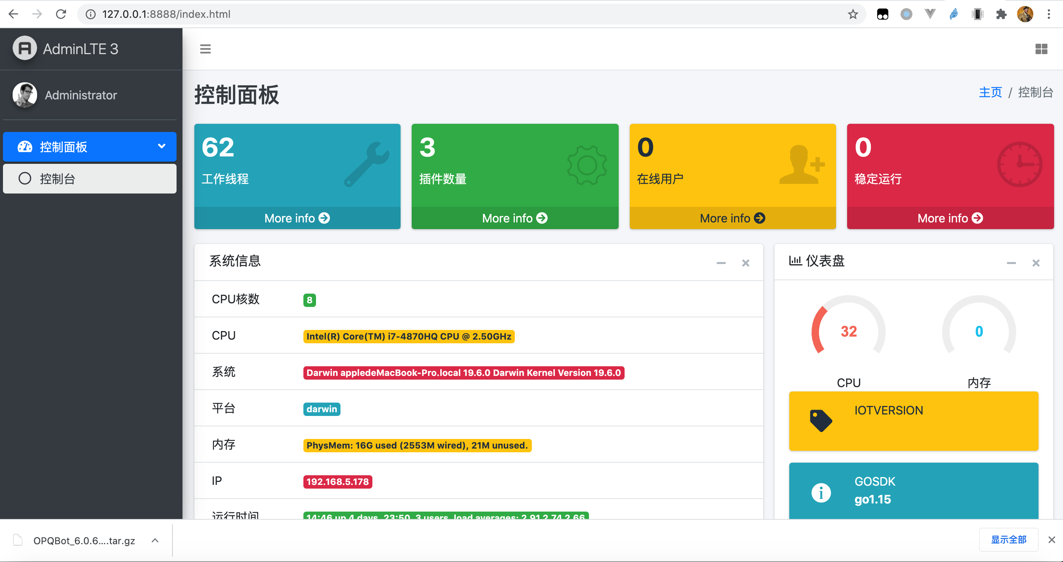The image size is (1063, 562).
Task: Click the go1.15 version text
Action: (x=872, y=499)
